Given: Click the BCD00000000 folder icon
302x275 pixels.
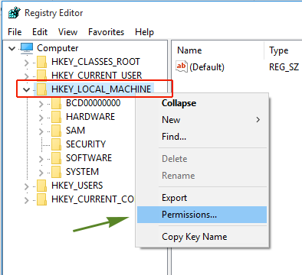Looking at the screenshot, I should pyautogui.click(x=56, y=103).
